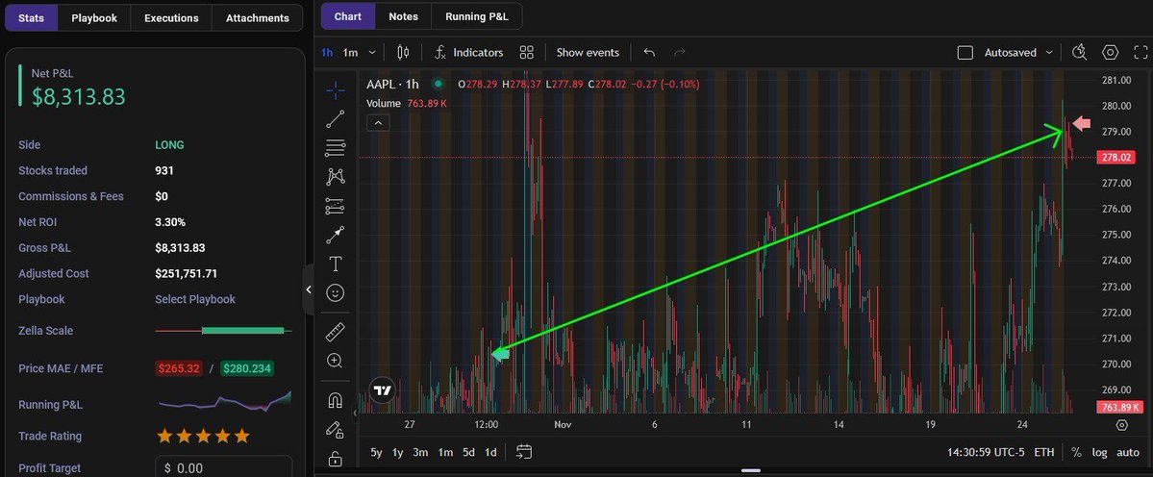Expand the timeframe interval dropdown chevron
Screen dimensions: 1153x477
click(x=372, y=53)
